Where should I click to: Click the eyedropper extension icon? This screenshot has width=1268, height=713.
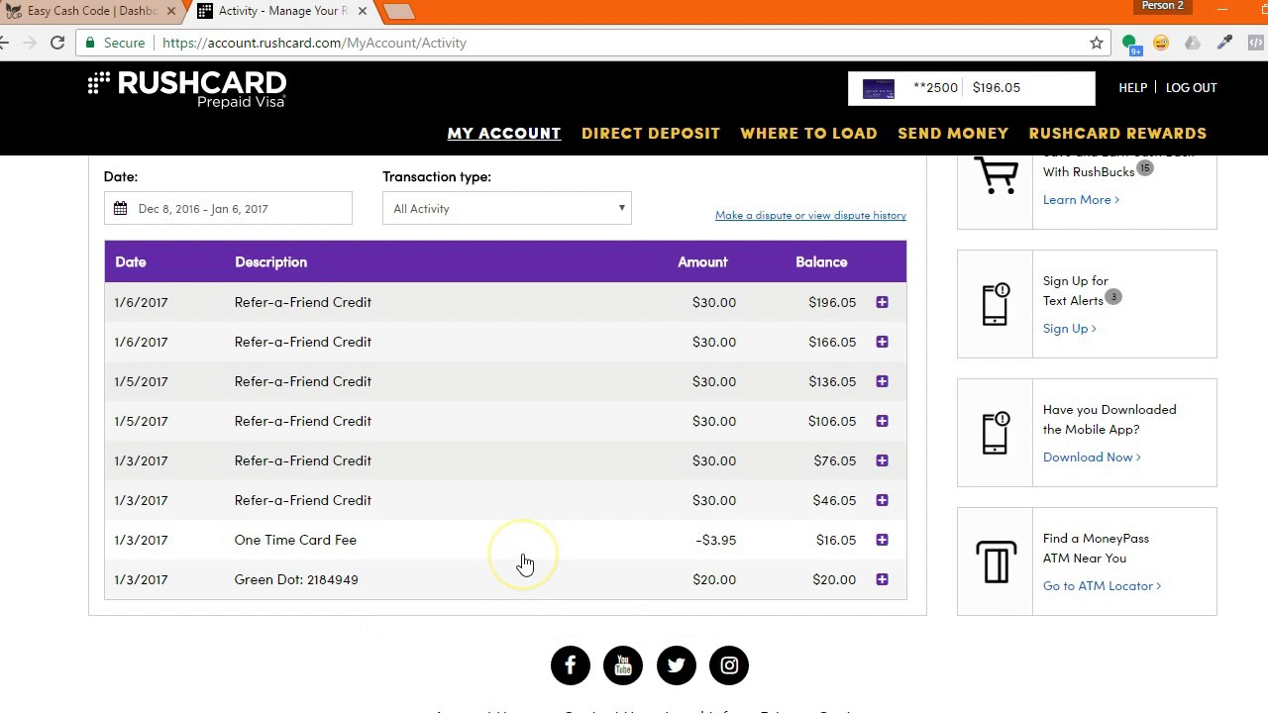[x=1224, y=43]
